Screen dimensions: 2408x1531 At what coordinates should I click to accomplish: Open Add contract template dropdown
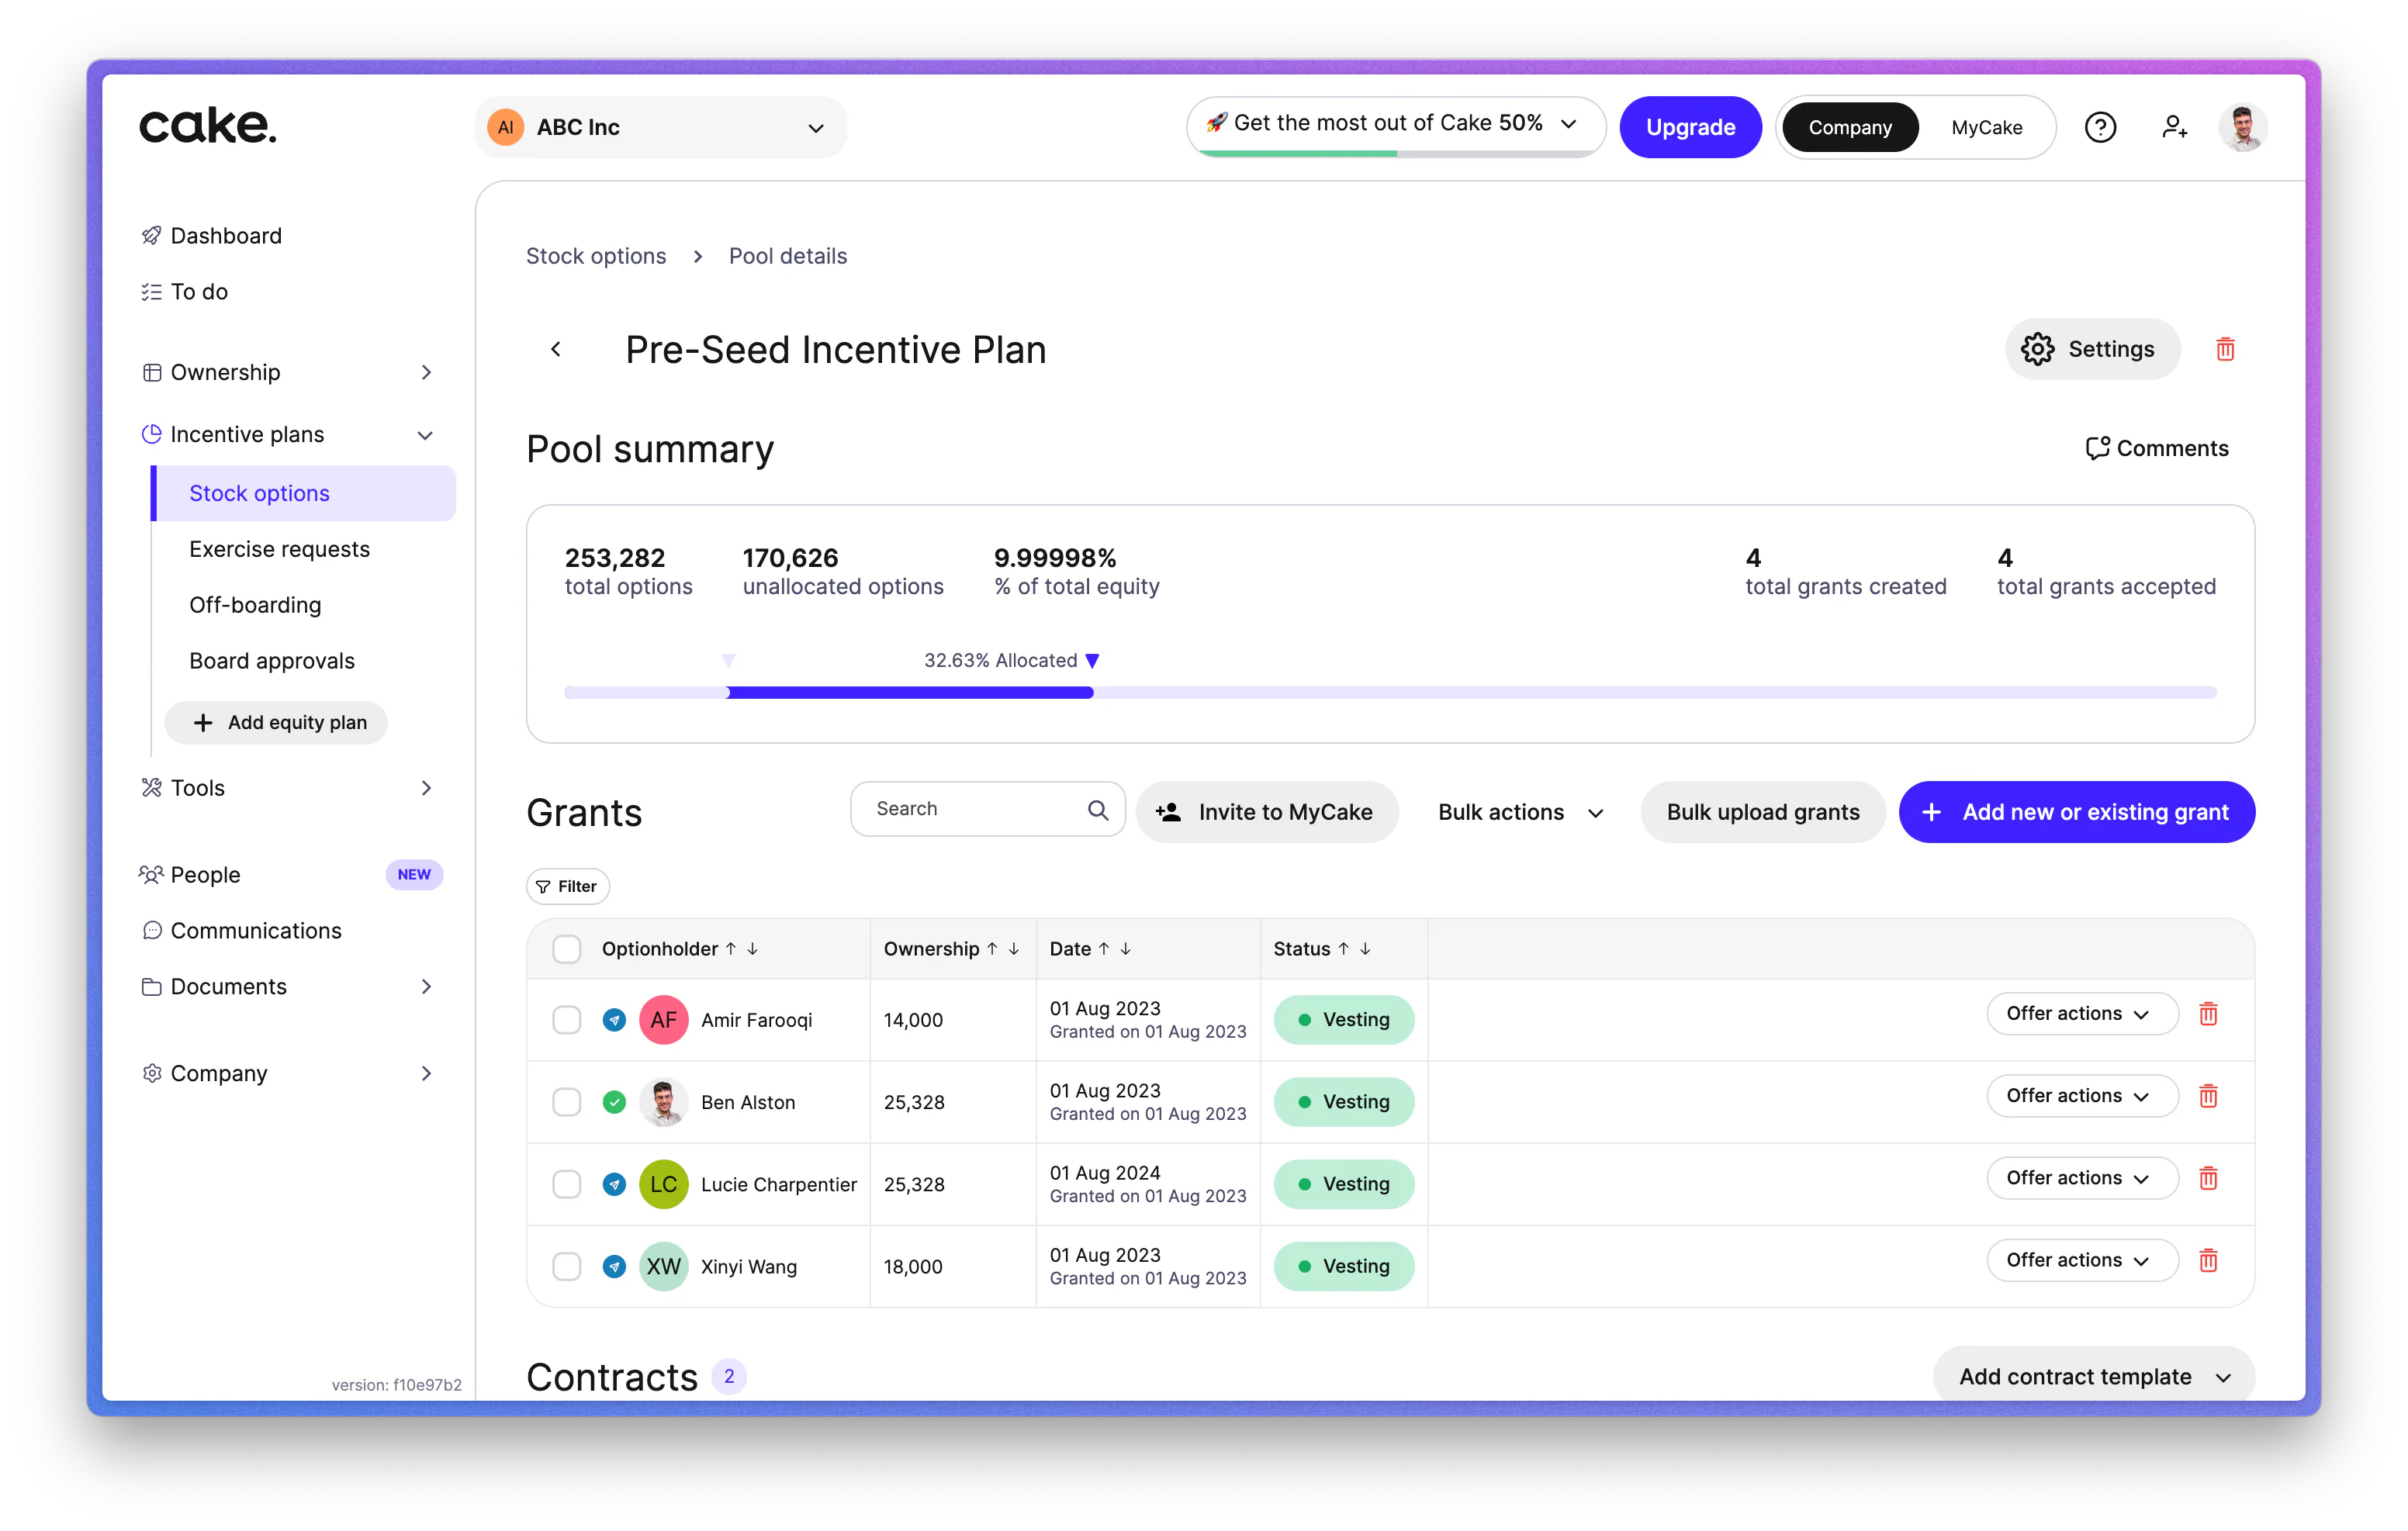(2093, 1376)
